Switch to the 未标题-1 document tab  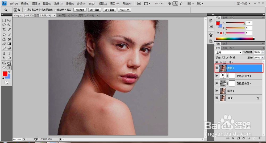click(78, 15)
